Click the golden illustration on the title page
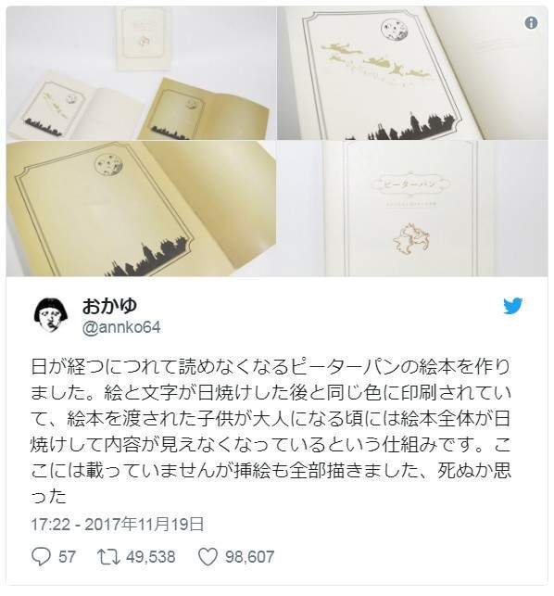The height and width of the screenshot is (596, 554). coord(410,239)
